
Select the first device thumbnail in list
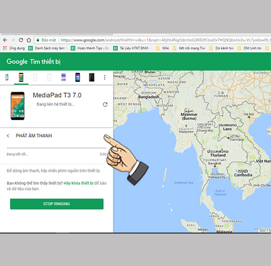tap(7, 77)
